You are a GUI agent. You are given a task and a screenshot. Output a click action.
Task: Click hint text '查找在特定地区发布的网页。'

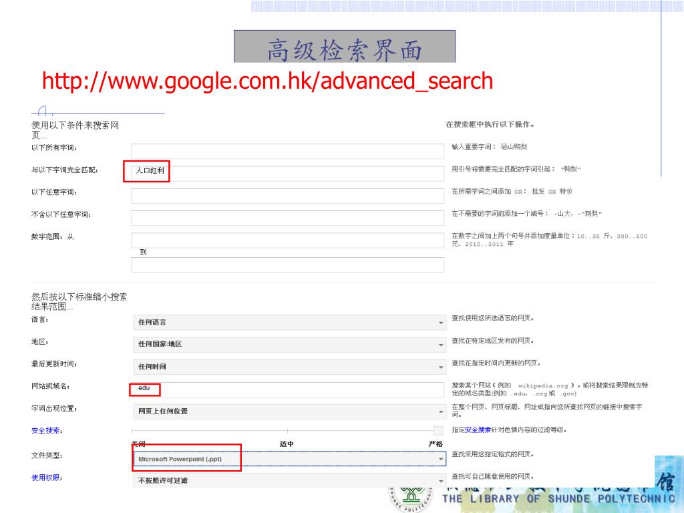point(493,341)
